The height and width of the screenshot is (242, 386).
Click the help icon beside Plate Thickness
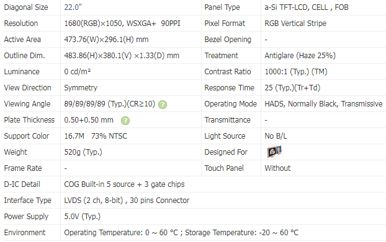pyautogui.click(x=125, y=121)
